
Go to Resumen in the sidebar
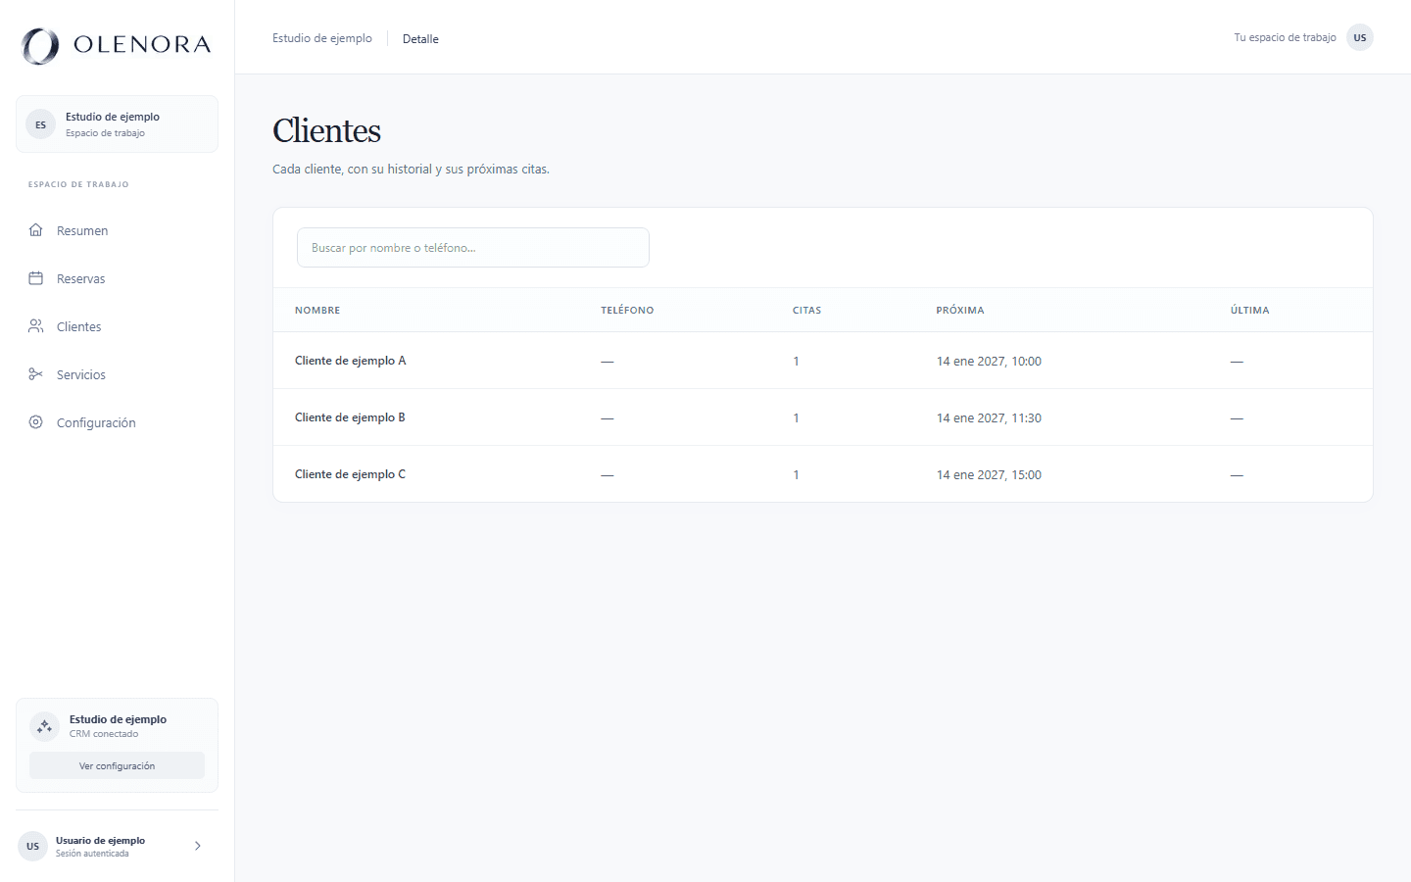(117, 230)
